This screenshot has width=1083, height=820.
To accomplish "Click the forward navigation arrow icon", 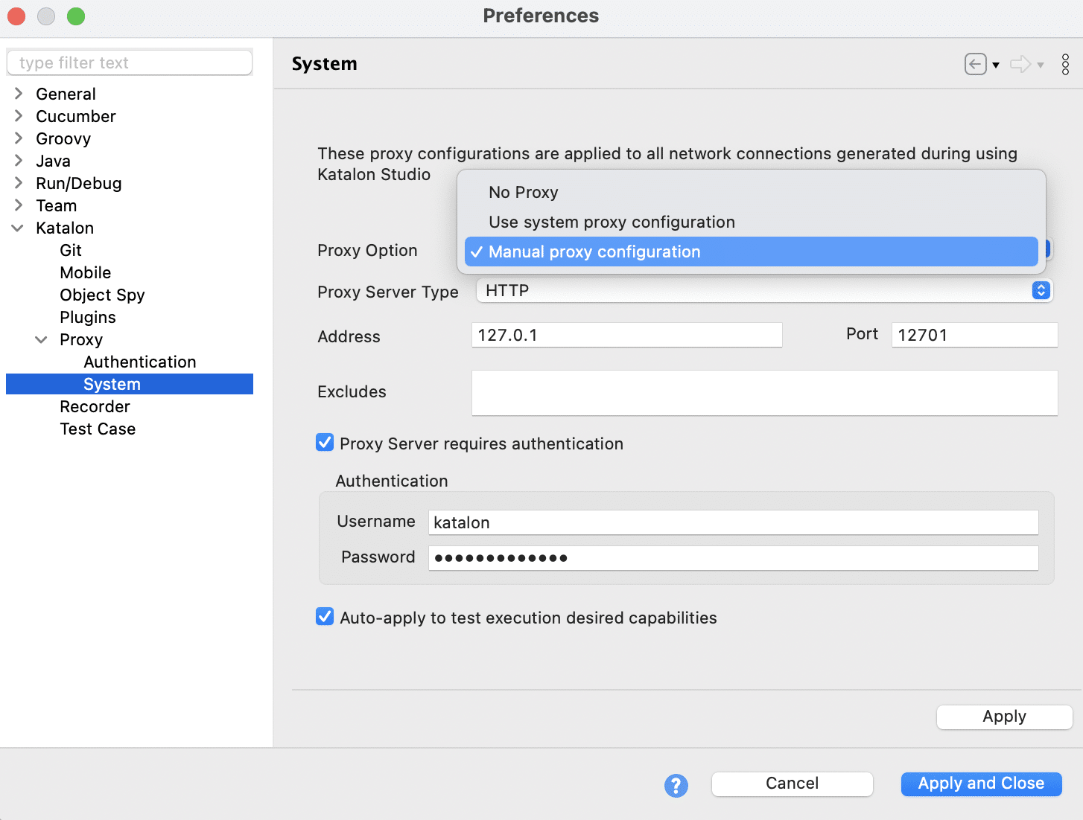I will 1020,65.
